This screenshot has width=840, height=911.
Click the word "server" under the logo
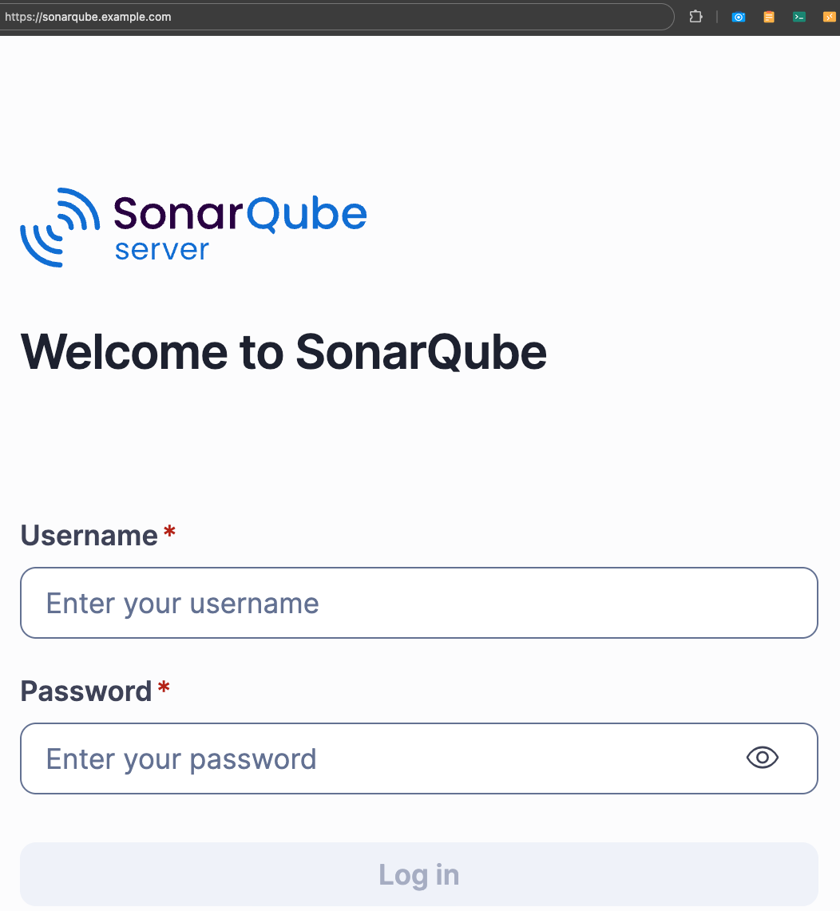(x=161, y=250)
